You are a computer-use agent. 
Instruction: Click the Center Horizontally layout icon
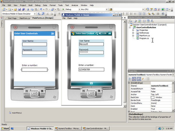(140, 14)
